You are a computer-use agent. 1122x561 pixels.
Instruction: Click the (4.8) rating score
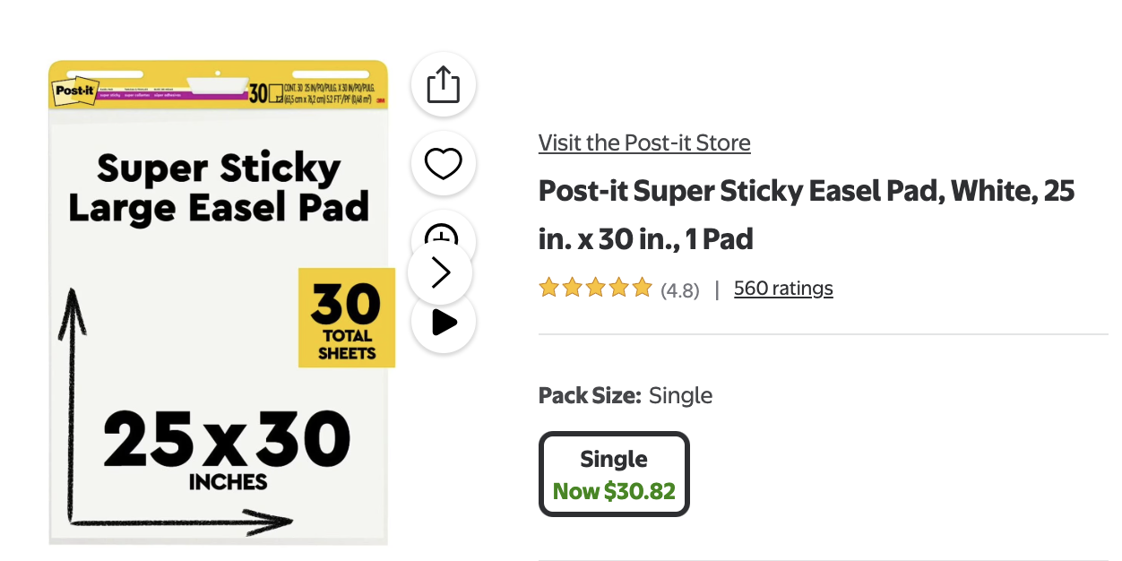[680, 290]
